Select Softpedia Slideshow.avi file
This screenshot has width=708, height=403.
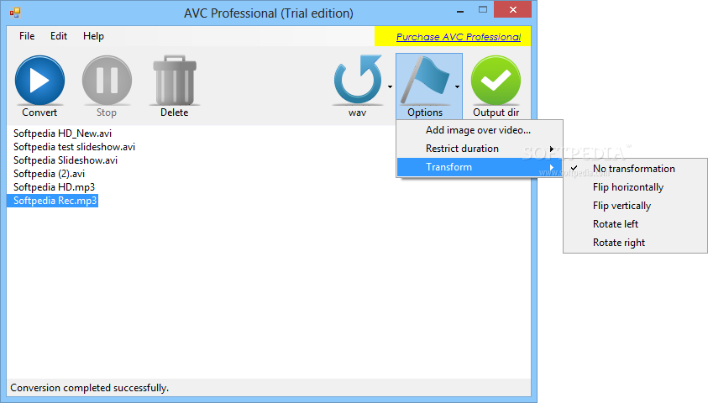tap(66, 160)
